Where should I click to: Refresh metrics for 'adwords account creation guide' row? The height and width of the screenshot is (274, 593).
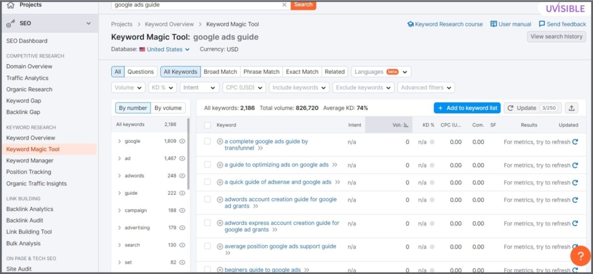(x=575, y=200)
